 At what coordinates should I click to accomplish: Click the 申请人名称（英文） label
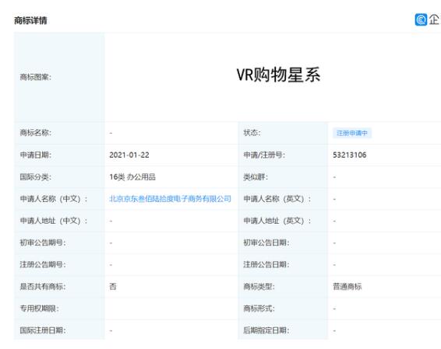(x=277, y=199)
